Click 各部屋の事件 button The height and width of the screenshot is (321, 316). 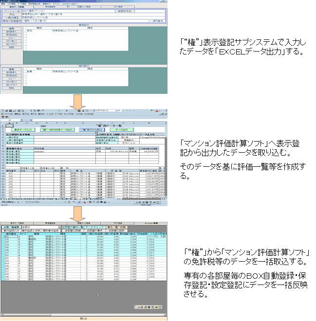coord(95,231)
